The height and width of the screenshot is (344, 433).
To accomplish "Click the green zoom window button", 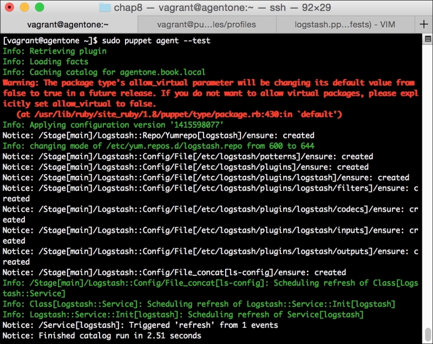I will (x=36, y=8).
